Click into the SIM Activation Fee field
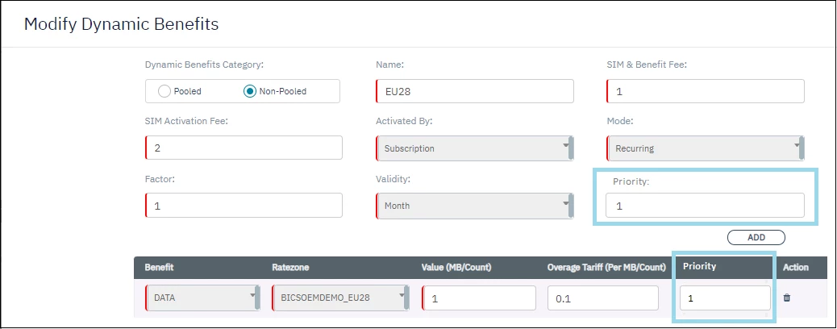This screenshot has height=329, width=837. pyautogui.click(x=244, y=148)
